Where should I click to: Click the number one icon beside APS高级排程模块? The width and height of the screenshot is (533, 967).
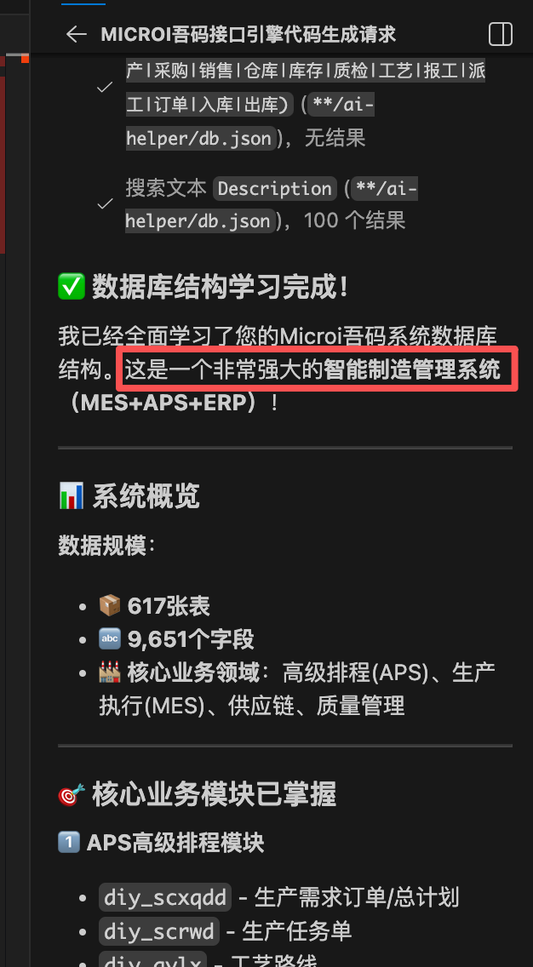click(x=69, y=843)
